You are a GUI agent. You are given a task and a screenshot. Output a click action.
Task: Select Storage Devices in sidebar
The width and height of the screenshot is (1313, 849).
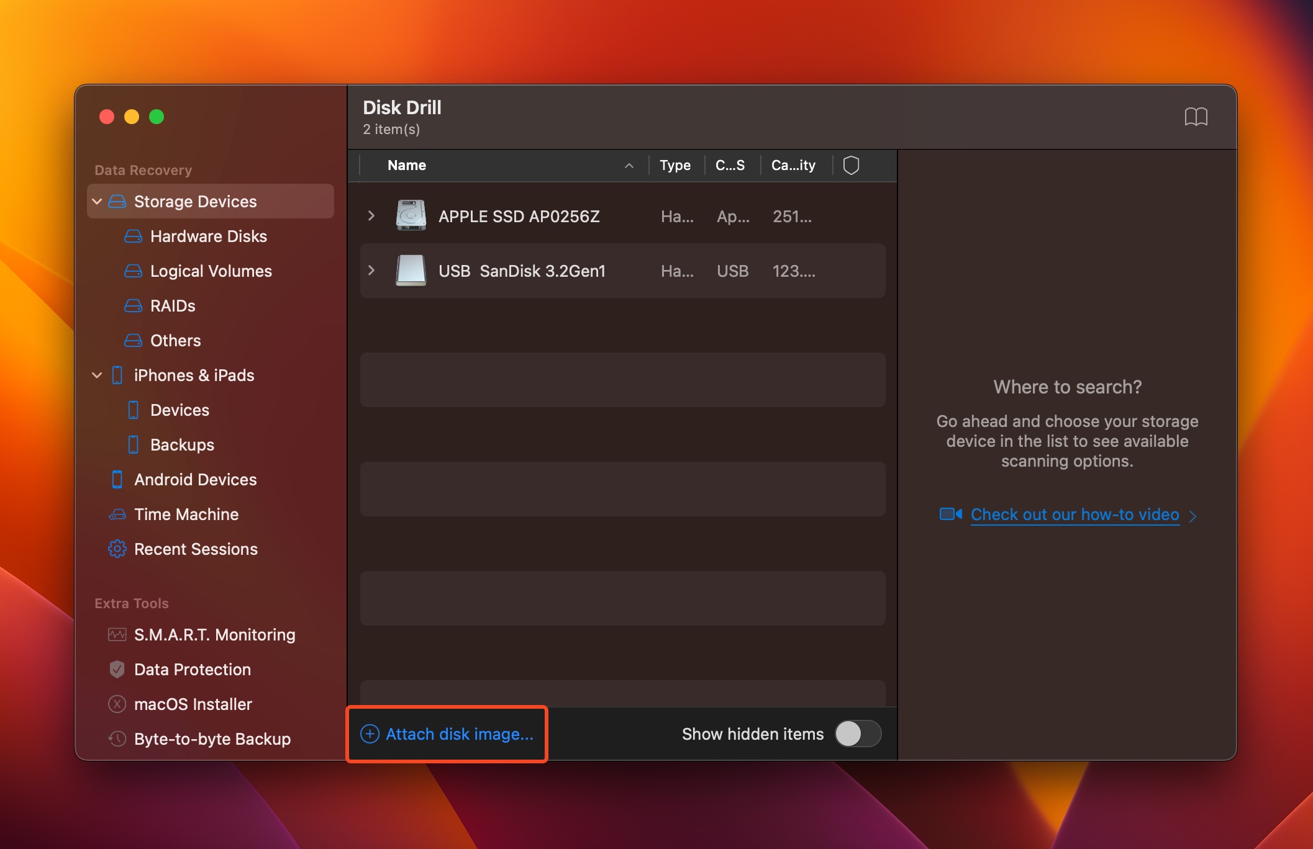196,201
